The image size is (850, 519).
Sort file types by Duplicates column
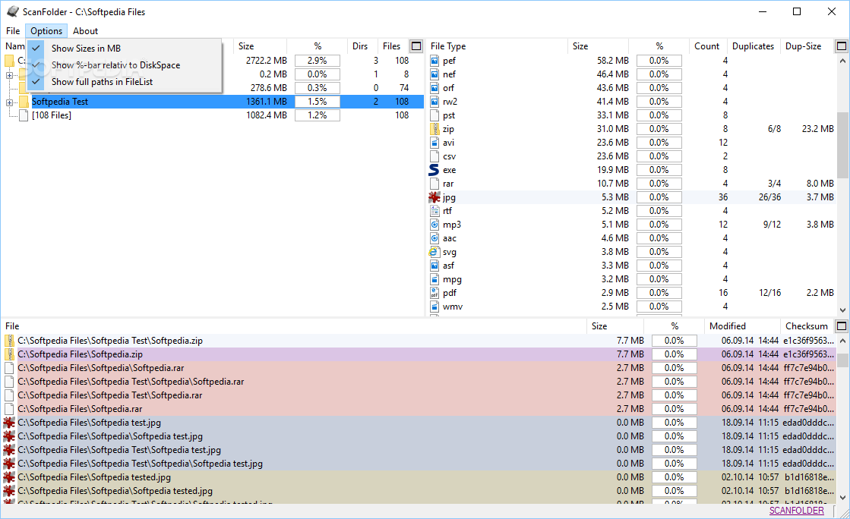[x=753, y=46]
